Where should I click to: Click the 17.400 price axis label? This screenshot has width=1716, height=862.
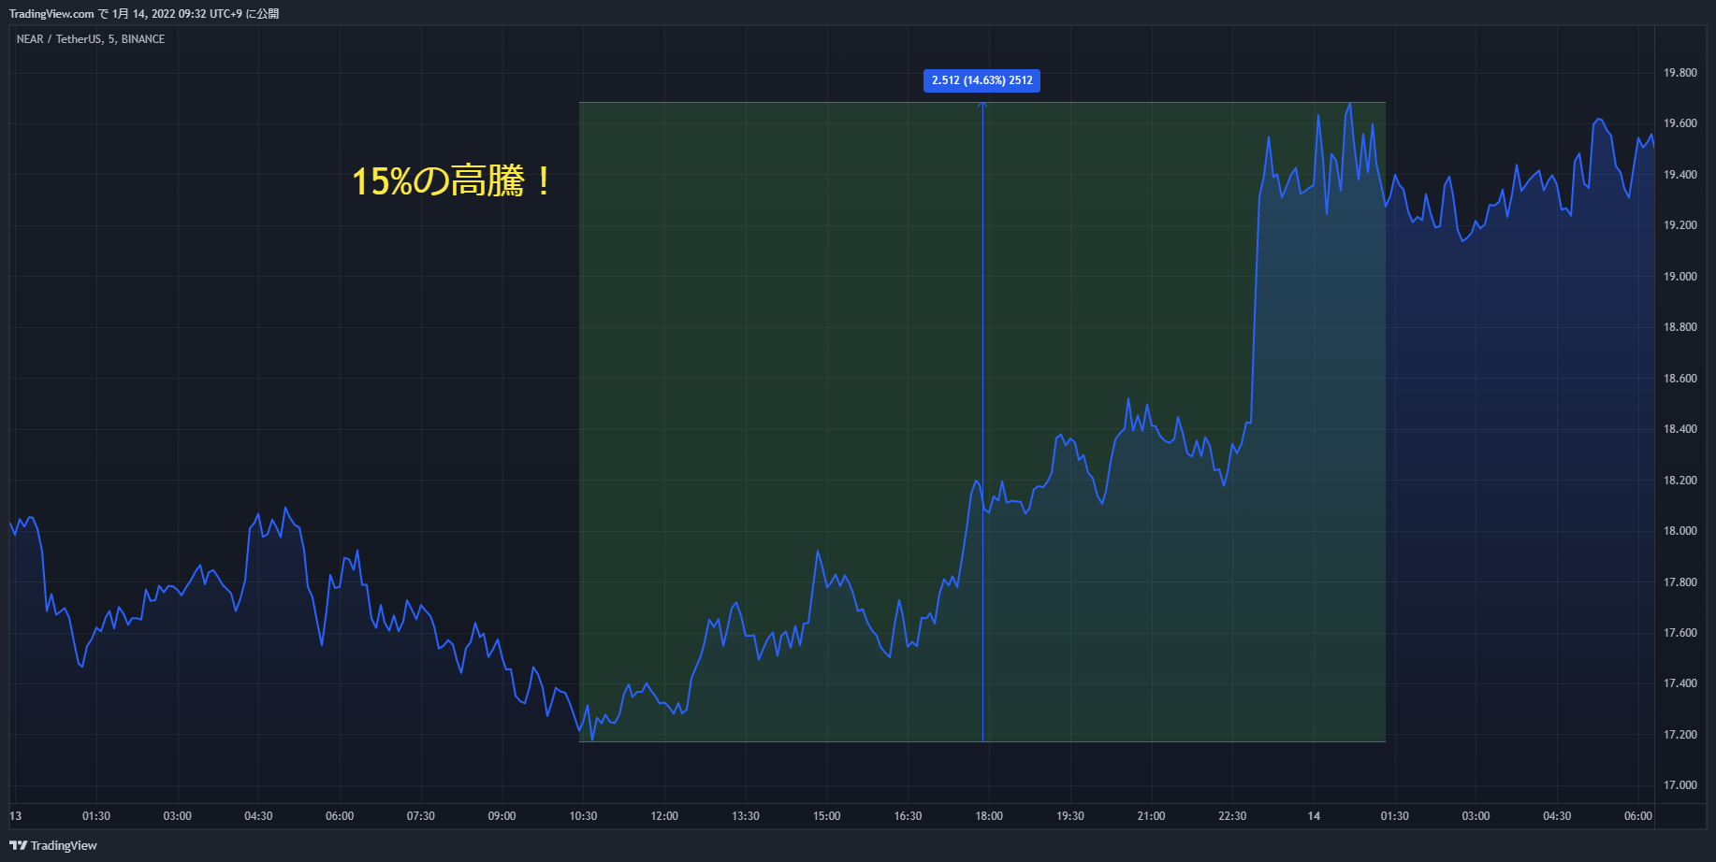pos(1680,683)
